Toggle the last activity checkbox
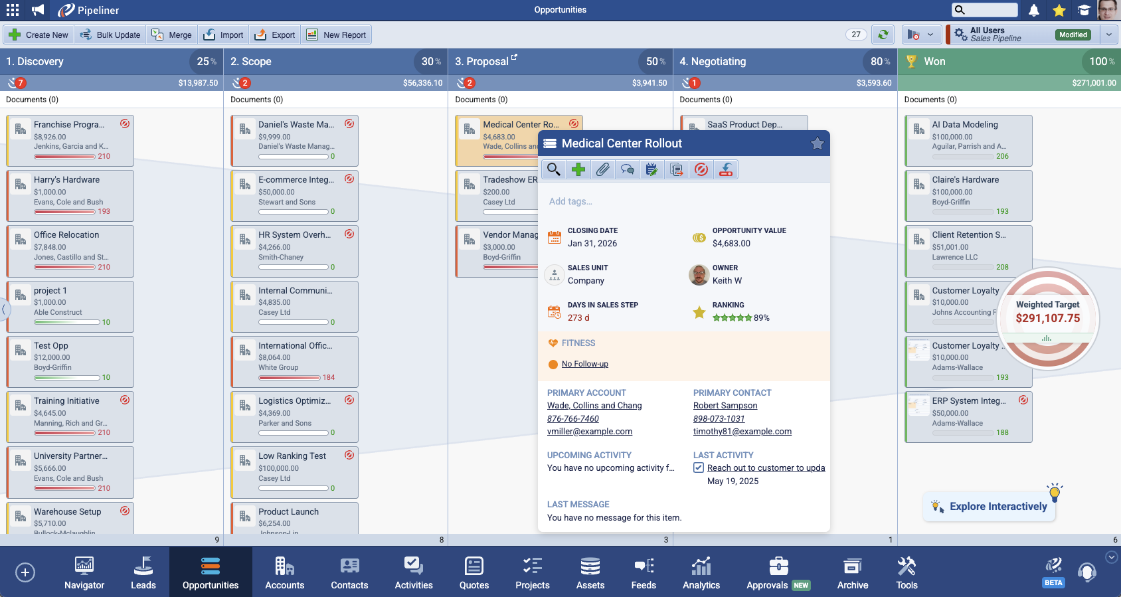The image size is (1121, 597). click(x=699, y=468)
